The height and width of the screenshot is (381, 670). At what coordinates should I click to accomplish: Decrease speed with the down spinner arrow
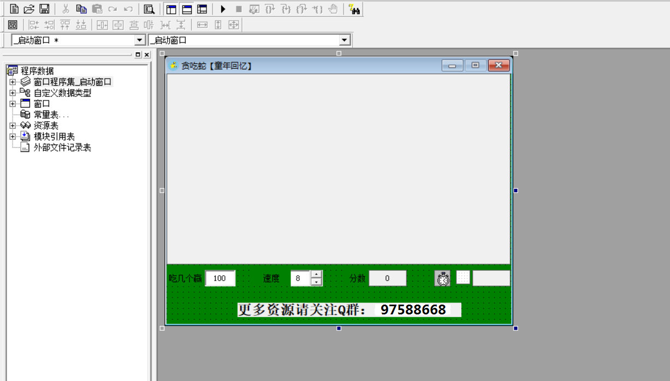316,282
